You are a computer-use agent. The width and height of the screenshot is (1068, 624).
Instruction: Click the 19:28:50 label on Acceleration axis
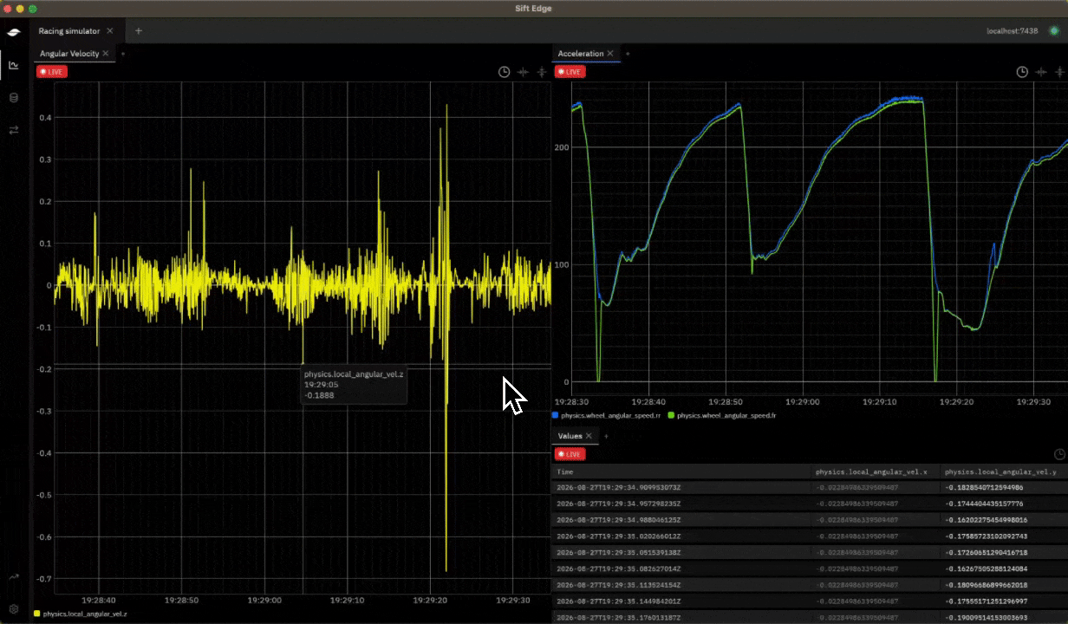click(725, 402)
